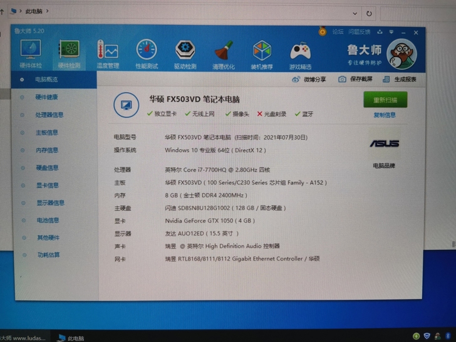Click the 金士顿 DDR4 2400MHz memory text
The width and height of the screenshot is (456, 342).
pyautogui.click(x=206, y=195)
